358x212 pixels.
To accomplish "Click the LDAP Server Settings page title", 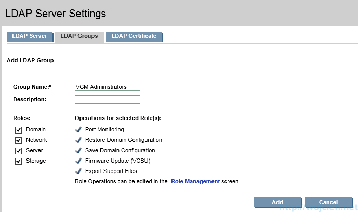I will pyautogui.click(x=56, y=13).
